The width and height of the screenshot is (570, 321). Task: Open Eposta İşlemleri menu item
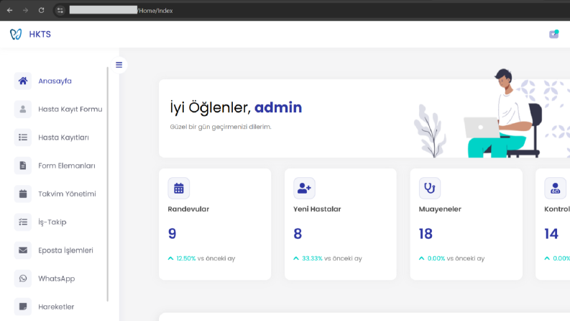pyautogui.click(x=65, y=250)
